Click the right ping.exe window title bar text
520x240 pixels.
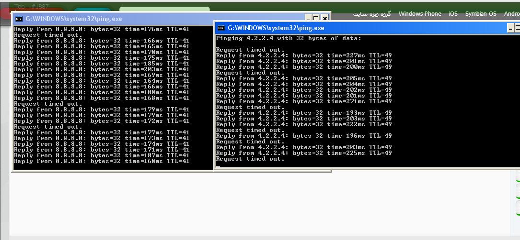[276, 28]
